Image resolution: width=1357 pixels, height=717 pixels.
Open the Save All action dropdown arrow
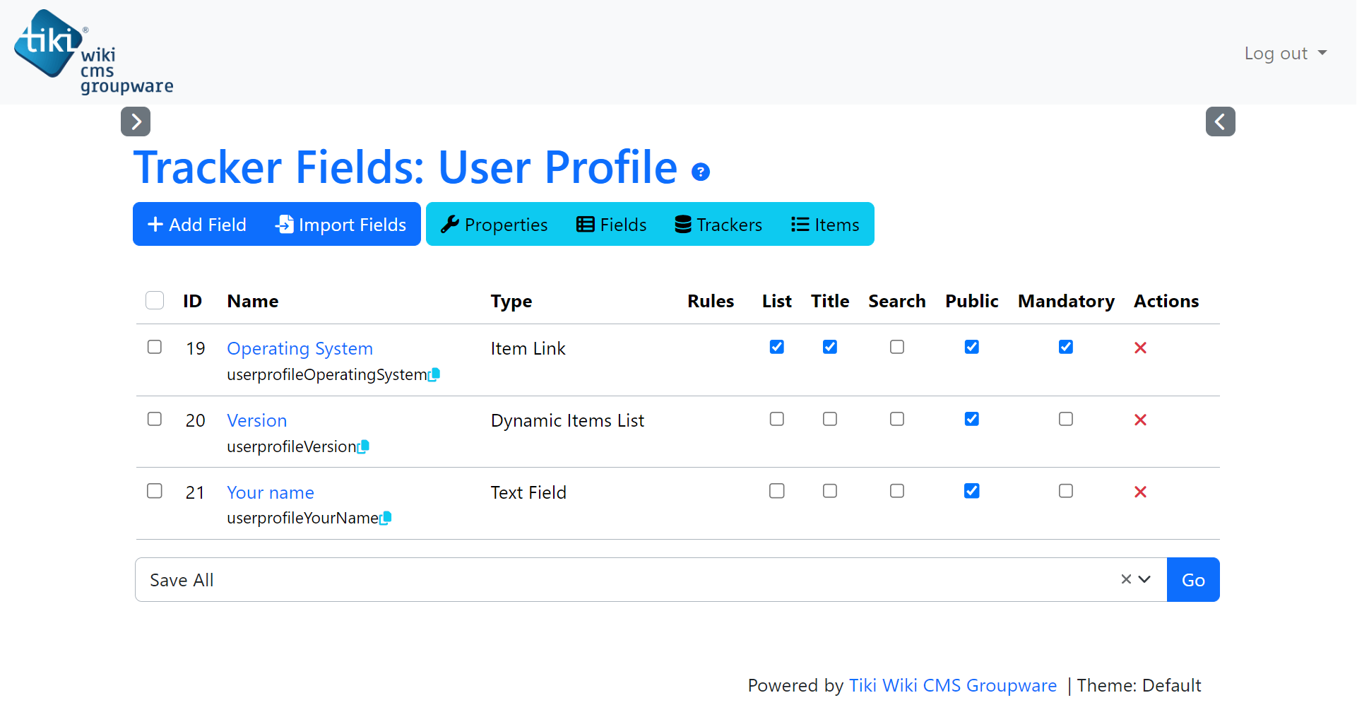[1145, 579]
